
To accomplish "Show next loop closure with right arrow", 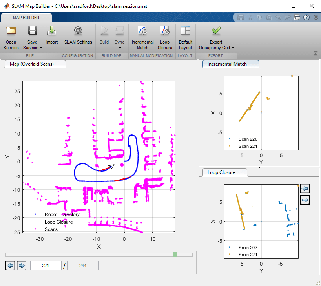I will 305,200.
